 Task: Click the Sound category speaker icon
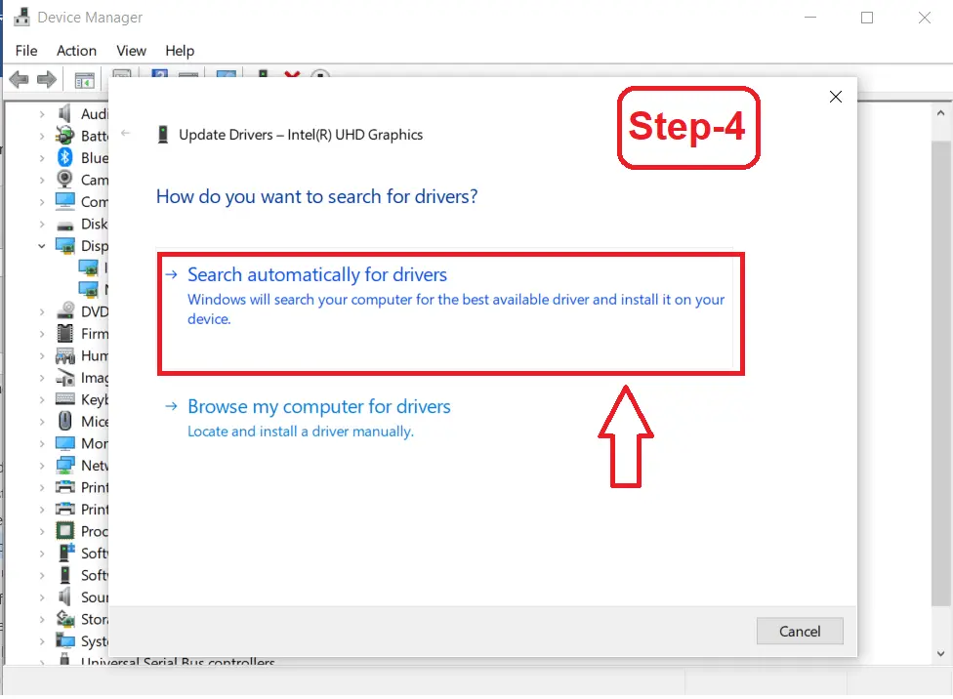pyautogui.click(x=64, y=596)
